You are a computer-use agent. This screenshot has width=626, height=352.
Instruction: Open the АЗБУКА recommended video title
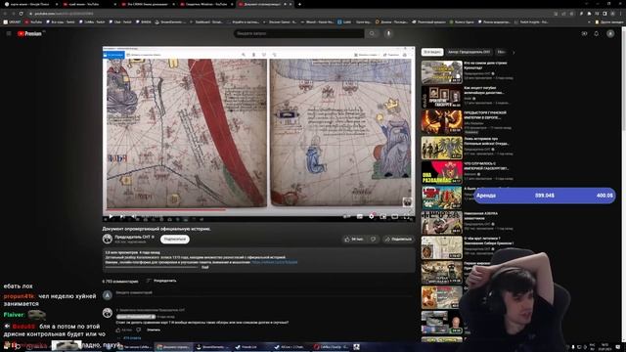click(x=480, y=216)
